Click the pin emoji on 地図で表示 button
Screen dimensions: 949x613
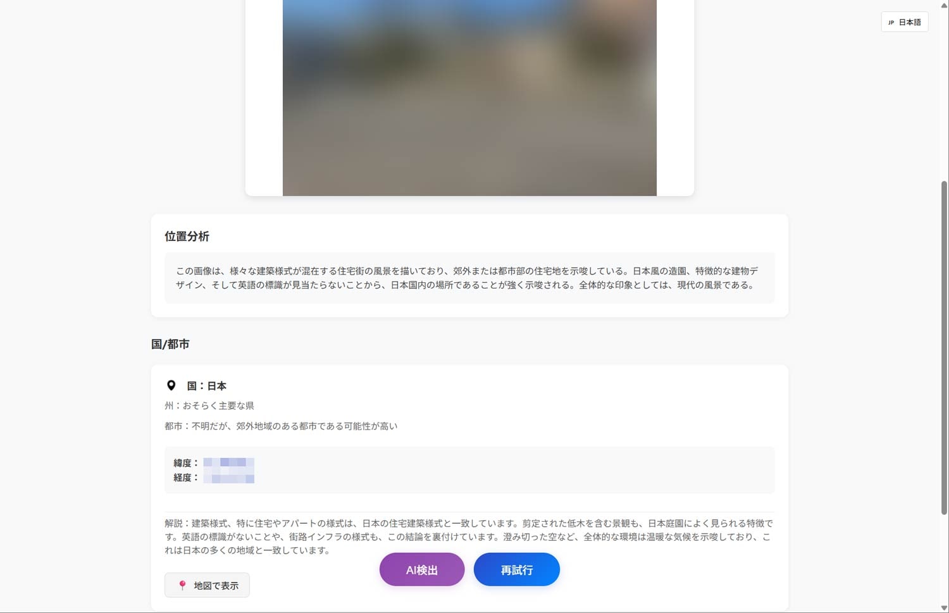click(x=182, y=585)
